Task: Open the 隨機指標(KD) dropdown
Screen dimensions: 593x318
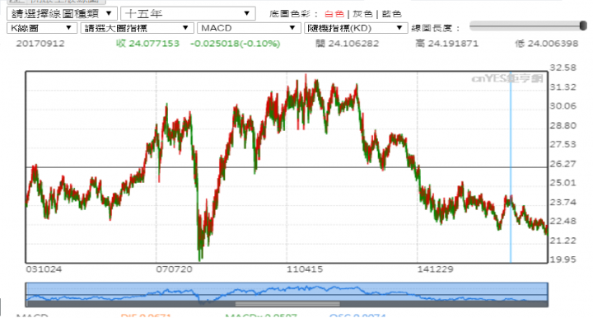Action: pos(356,28)
